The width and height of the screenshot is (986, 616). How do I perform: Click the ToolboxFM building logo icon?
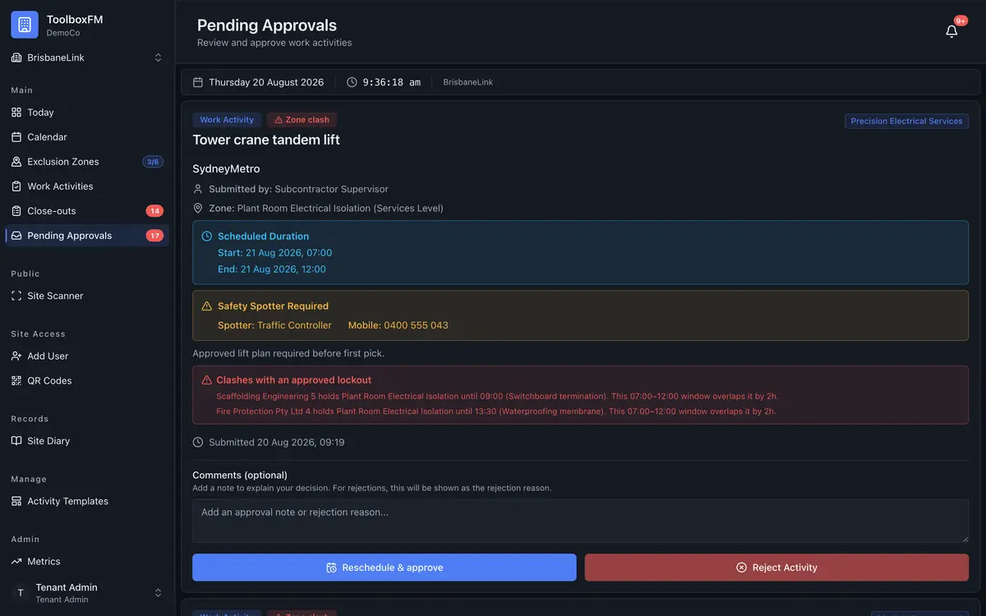[25, 25]
